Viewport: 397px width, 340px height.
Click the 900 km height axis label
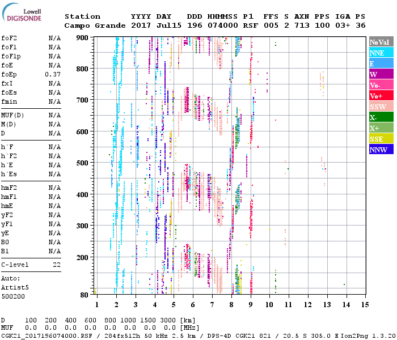coord(83,37)
